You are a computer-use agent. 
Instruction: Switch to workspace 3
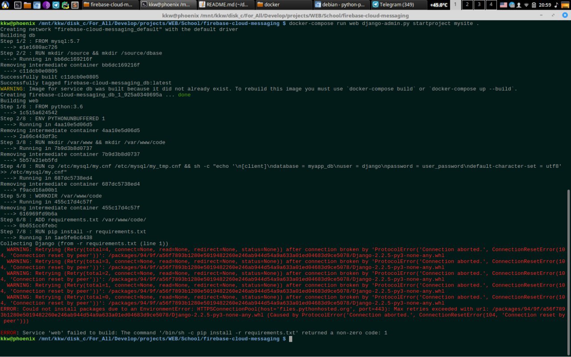(479, 5)
